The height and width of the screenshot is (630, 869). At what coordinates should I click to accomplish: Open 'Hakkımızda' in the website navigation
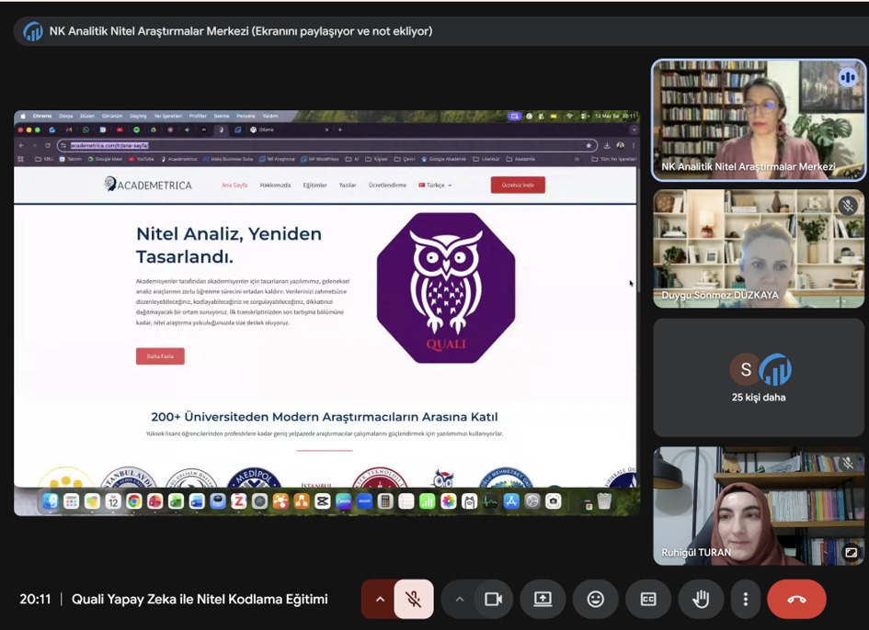[x=275, y=185]
